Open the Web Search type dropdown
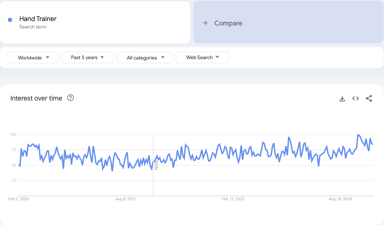This screenshot has height=225, width=384. (x=203, y=57)
